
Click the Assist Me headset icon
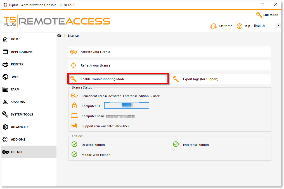tap(214, 26)
